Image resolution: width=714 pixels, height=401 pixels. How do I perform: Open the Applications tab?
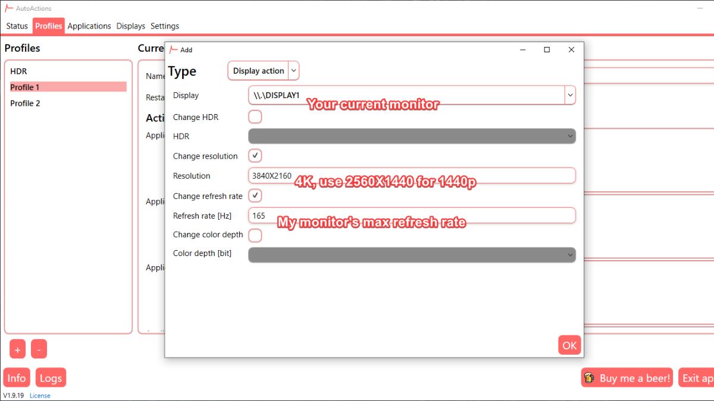point(89,26)
